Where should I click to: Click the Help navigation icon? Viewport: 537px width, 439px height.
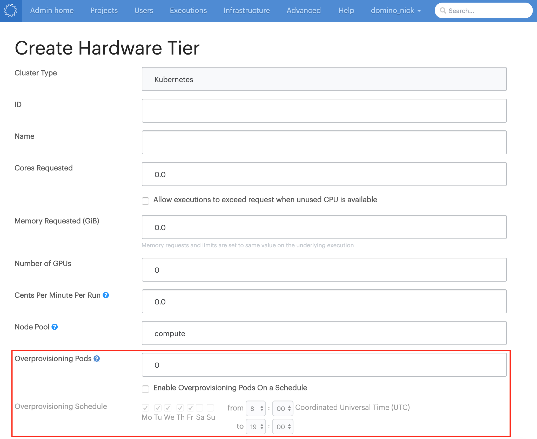pos(347,10)
